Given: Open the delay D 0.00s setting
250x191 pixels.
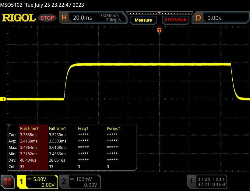Looking at the screenshot, I should pyautogui.click(x=220, y=18).
